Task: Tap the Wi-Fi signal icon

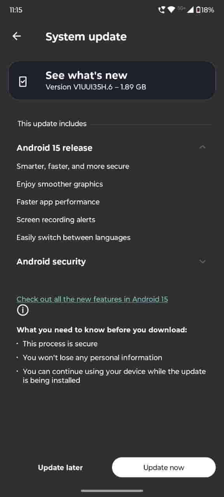Action: coord(171,10)
